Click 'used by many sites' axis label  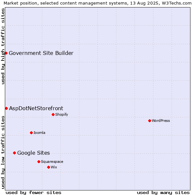point(163,193)
